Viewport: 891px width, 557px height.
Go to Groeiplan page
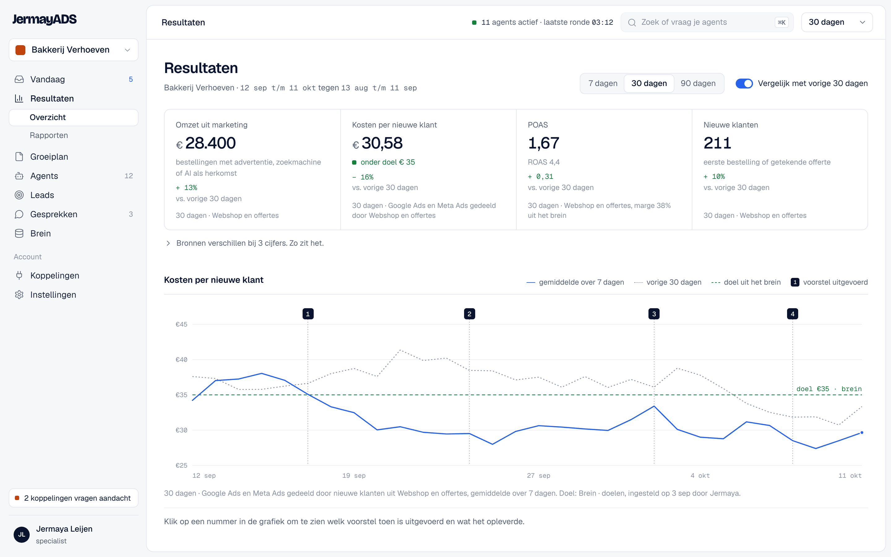tap(74, 157)
